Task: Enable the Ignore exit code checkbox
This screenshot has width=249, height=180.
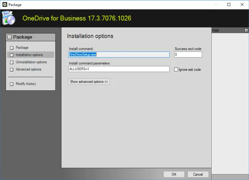Action: [x=176, y=70]
